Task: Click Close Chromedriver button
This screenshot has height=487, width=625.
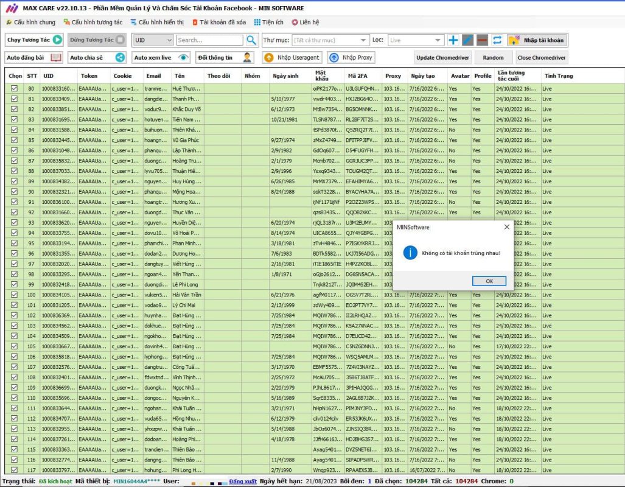Action: [541, 58]
